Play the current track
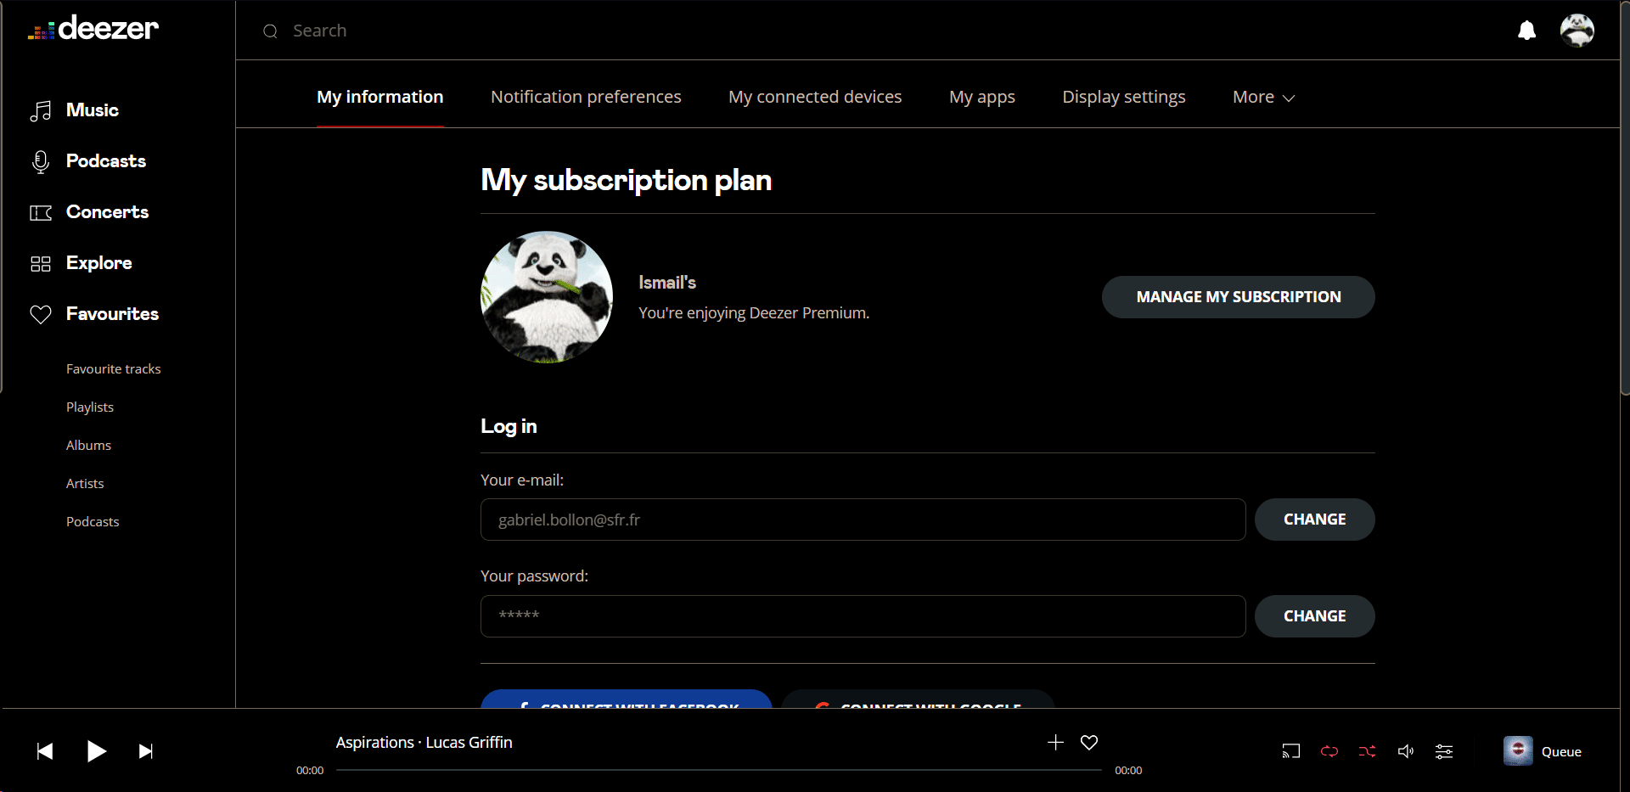This screenshot has width=1630, height=792. [97, 751]
